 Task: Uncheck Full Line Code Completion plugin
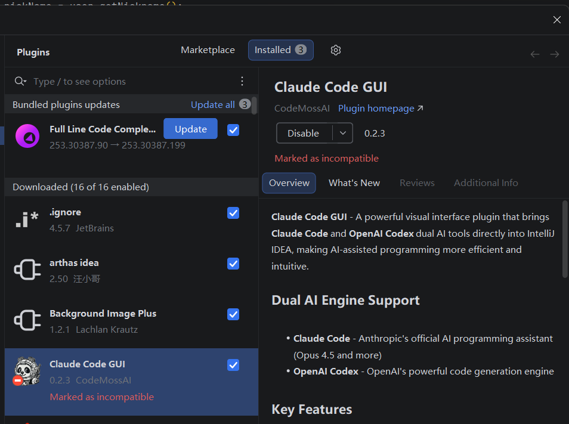pos(233,130)
